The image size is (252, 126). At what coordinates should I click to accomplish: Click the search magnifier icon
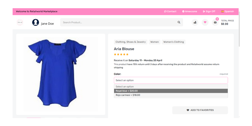click(x=179, y=22)
